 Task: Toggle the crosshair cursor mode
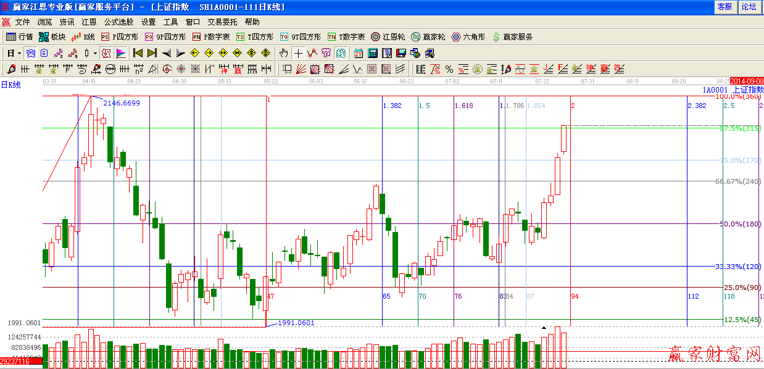[x=298, y=53]
